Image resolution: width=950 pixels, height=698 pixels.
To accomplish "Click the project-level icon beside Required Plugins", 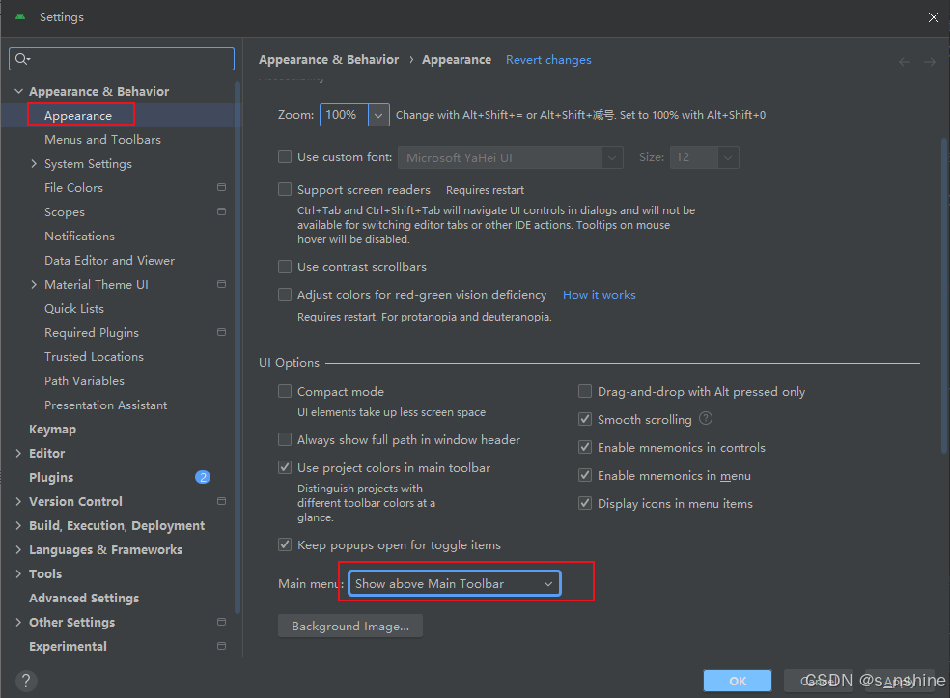I will coord(222,333).
